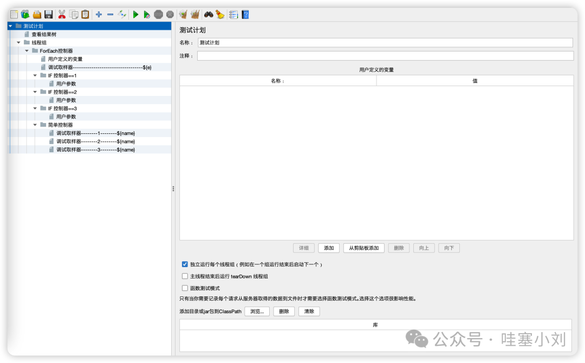This screenshot has height=363, width=585.
Task: Reset search with the yellow brush icon
Action: [x=220, y=15]
